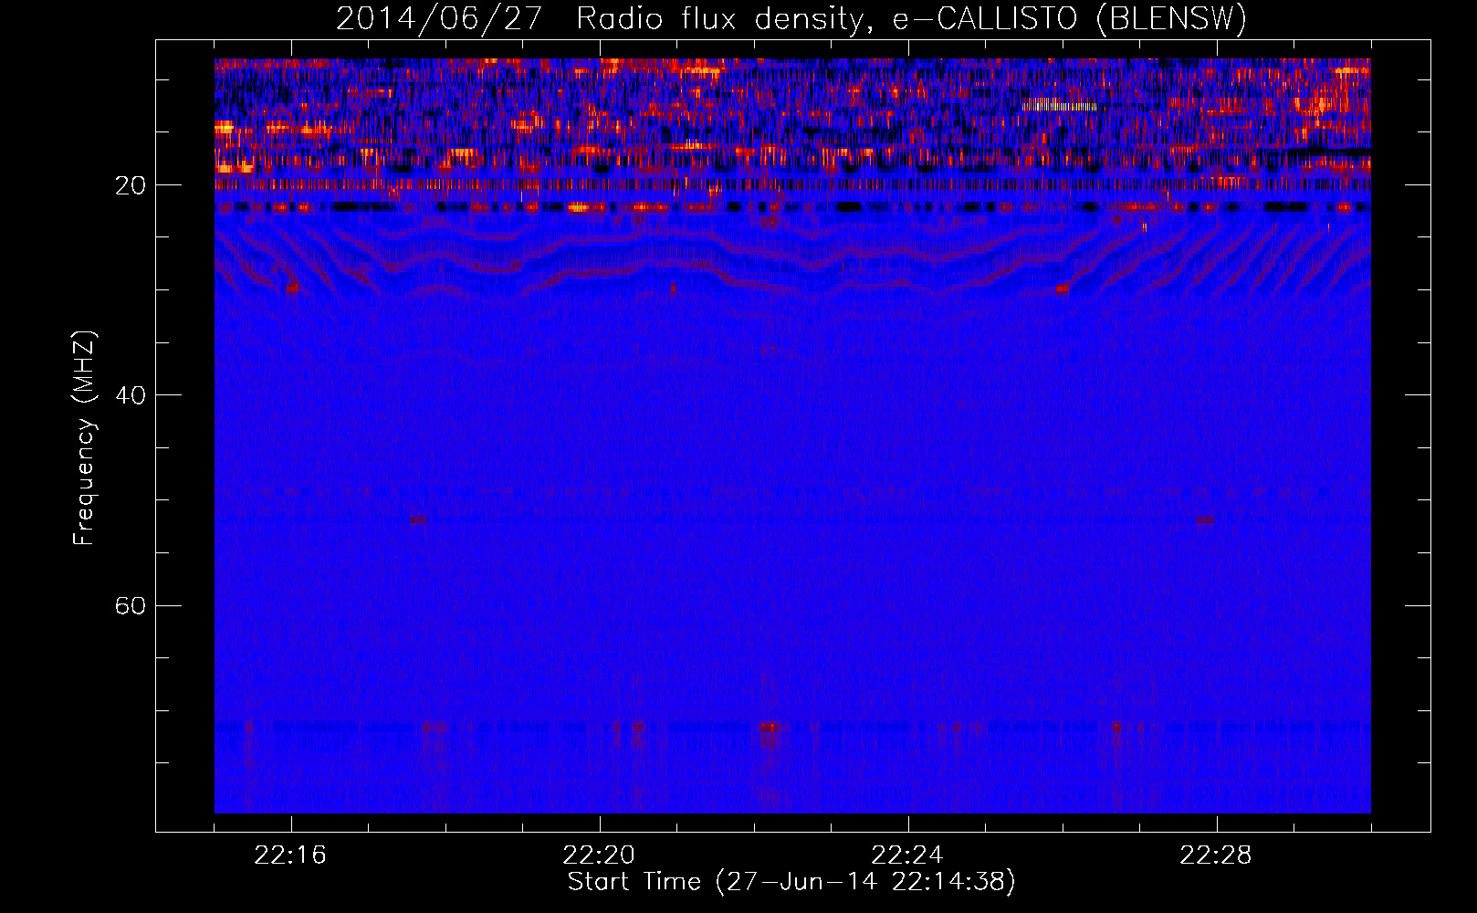Click the date '2014/06/27' in the title
This screenshot has width=1477, height=913.
click(x=440, y=18)
